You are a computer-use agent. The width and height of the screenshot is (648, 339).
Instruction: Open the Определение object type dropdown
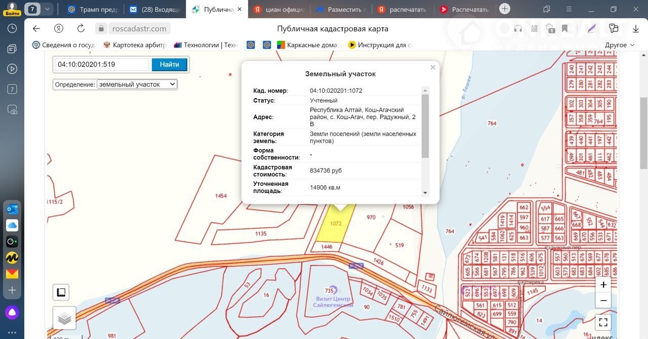(137, 84)
